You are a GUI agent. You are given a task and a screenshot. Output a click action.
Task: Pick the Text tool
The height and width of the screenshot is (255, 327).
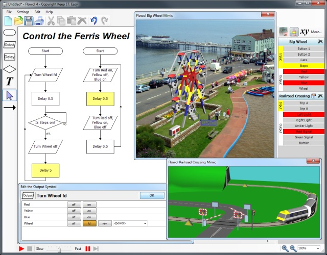pyautogui.click(x=9, y=81)
